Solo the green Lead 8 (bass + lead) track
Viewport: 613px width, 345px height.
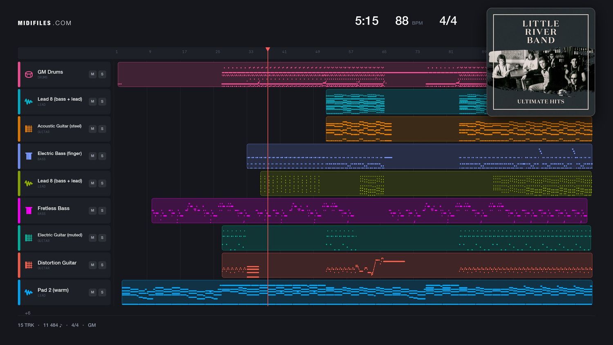(102, 183)
